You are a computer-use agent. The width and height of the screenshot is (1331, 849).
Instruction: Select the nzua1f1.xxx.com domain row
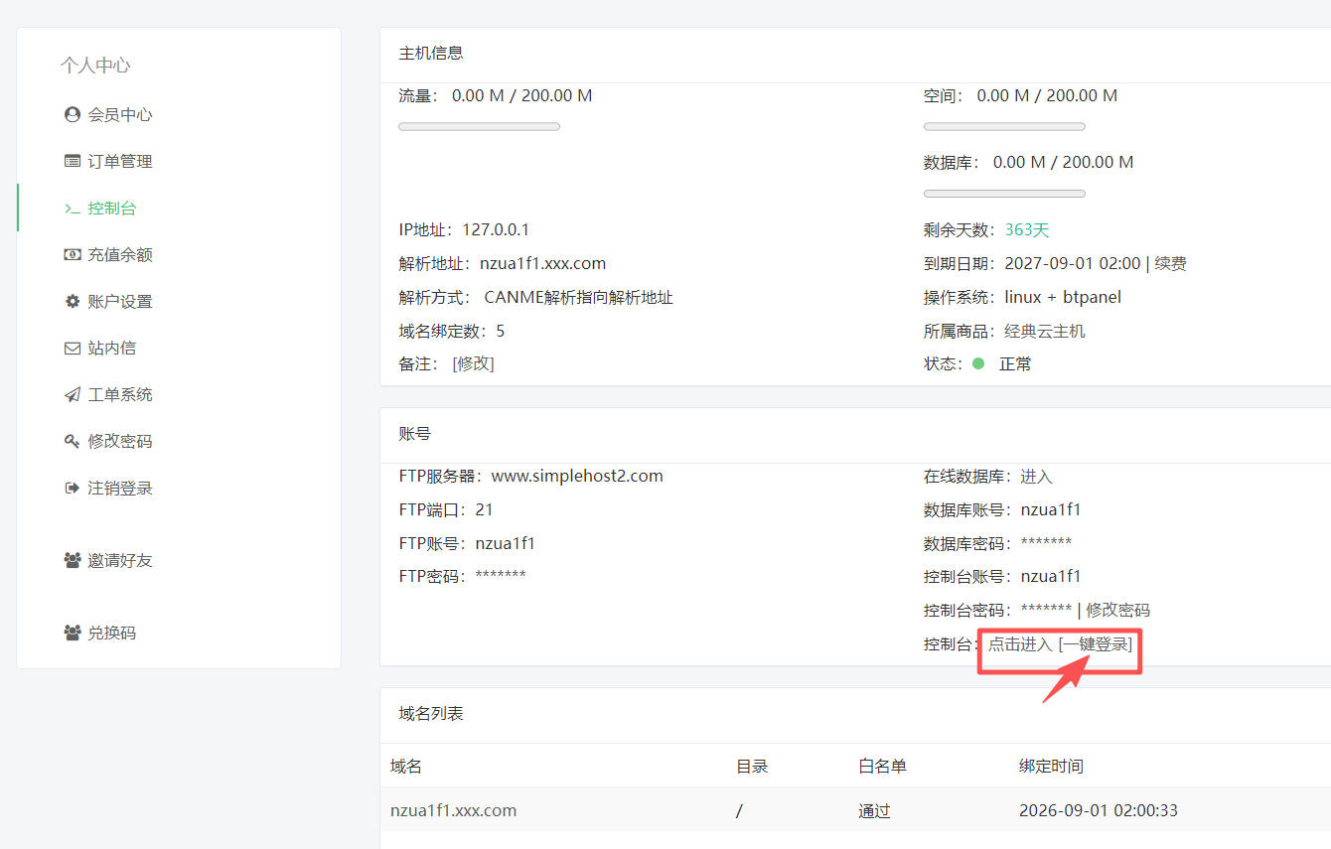pyautogui.click(x=855, y=810)
